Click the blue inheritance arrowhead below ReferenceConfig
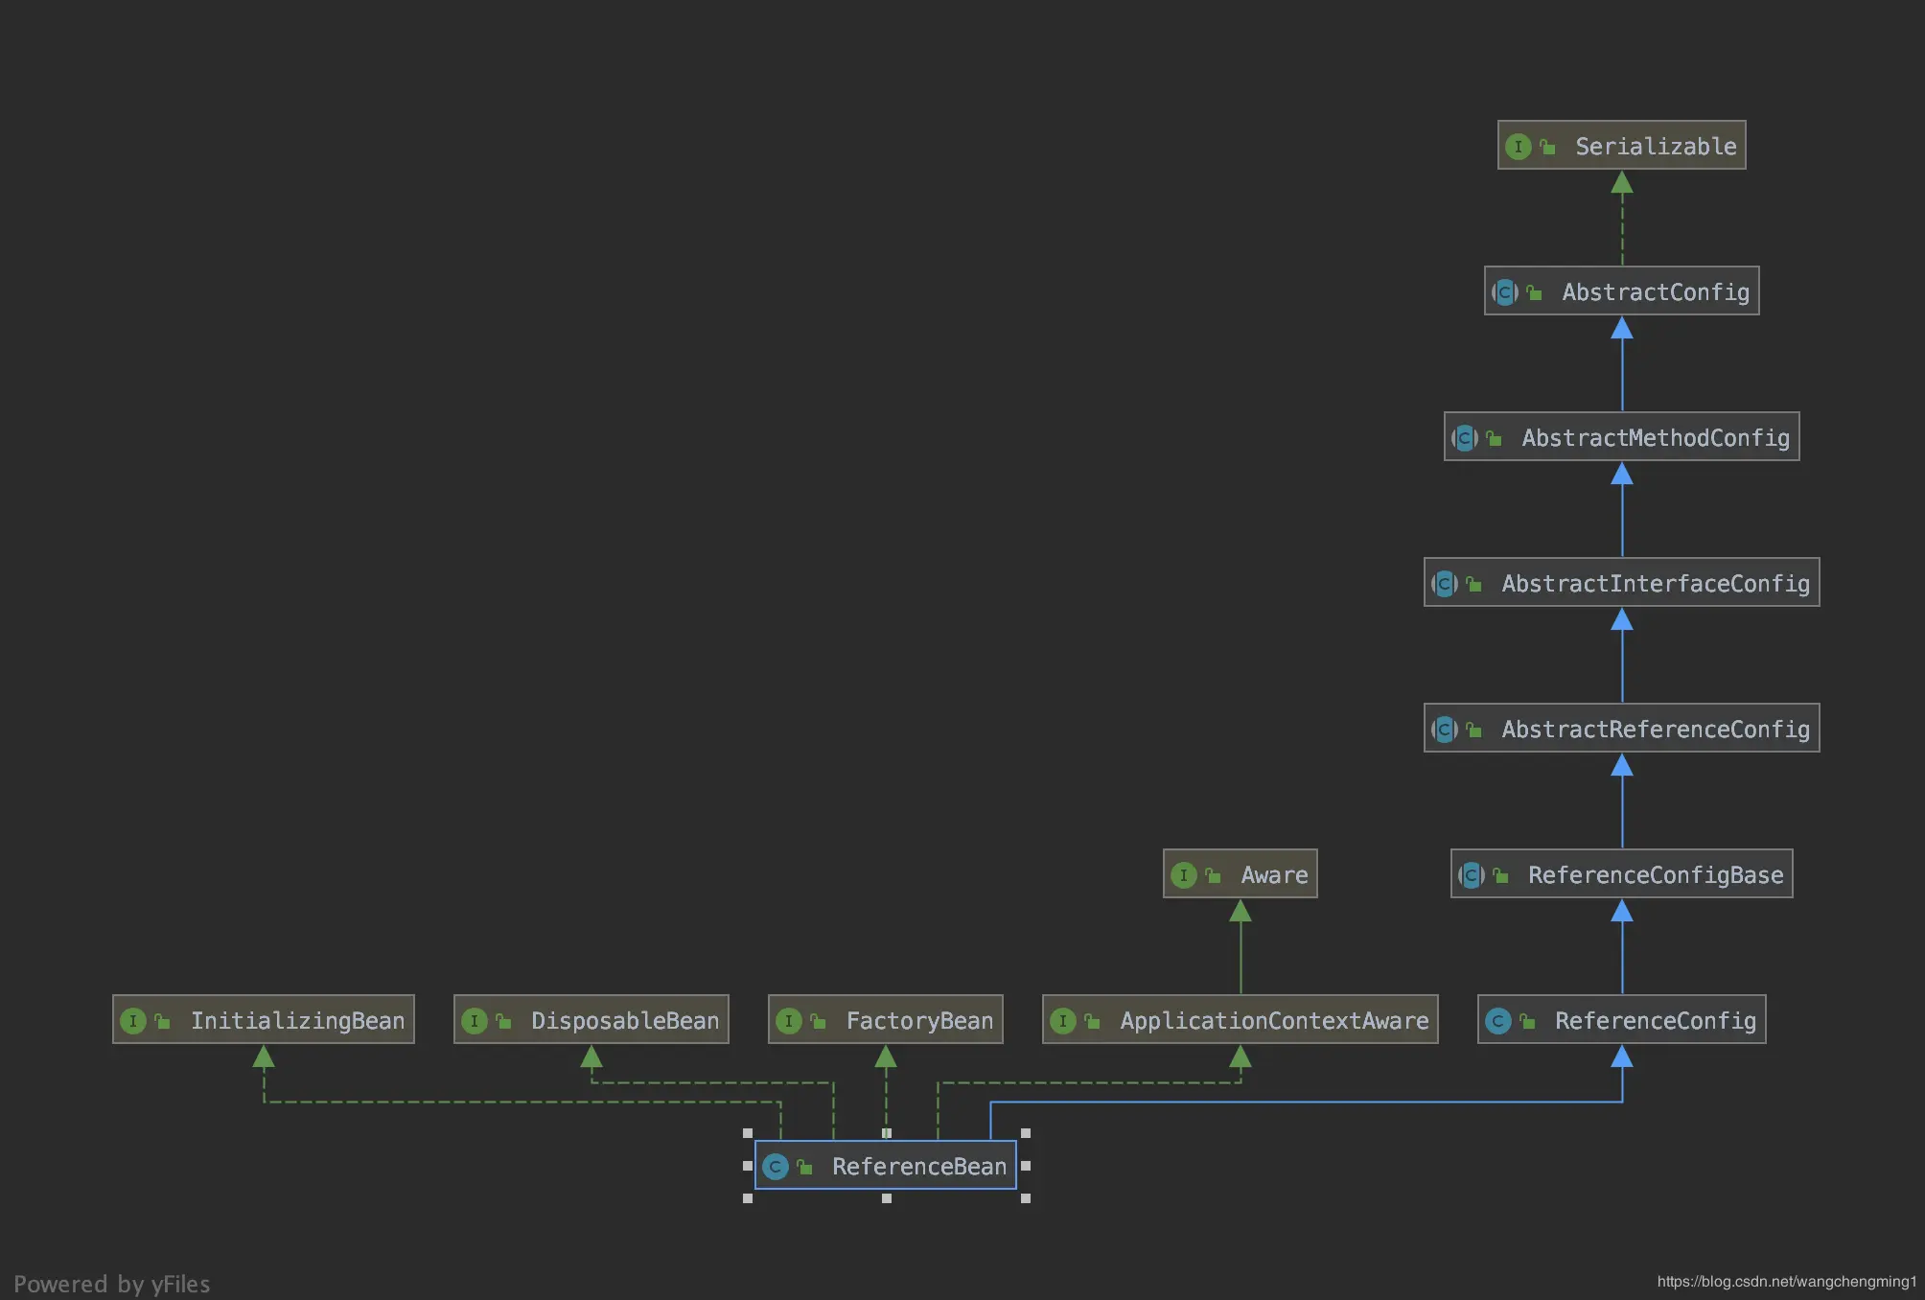 click(x=1622, y=1056)
